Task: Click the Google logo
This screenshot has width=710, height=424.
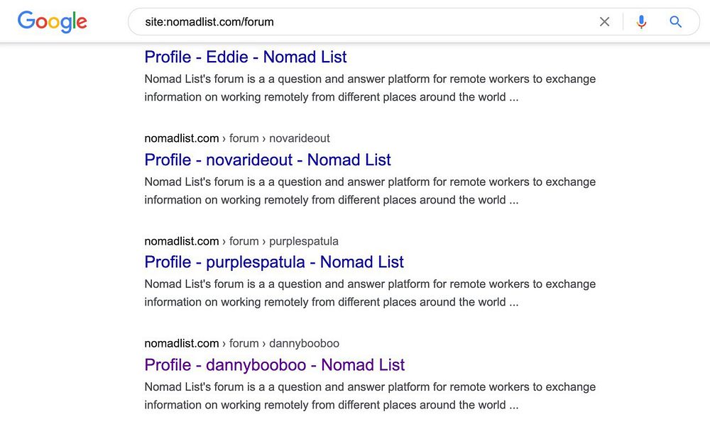Action: 52,21
